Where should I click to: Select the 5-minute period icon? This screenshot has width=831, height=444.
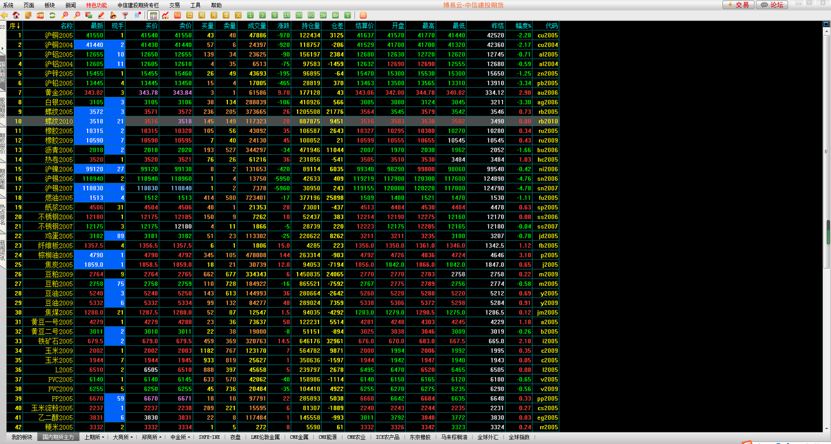click(x=275, y=15)
